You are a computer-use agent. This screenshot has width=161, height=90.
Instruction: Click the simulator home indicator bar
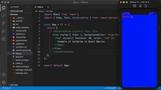139,86
